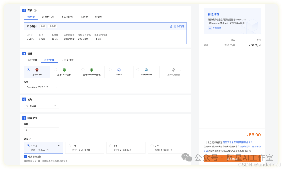Click the 购买配置 section header icon

tap(24, 118)
